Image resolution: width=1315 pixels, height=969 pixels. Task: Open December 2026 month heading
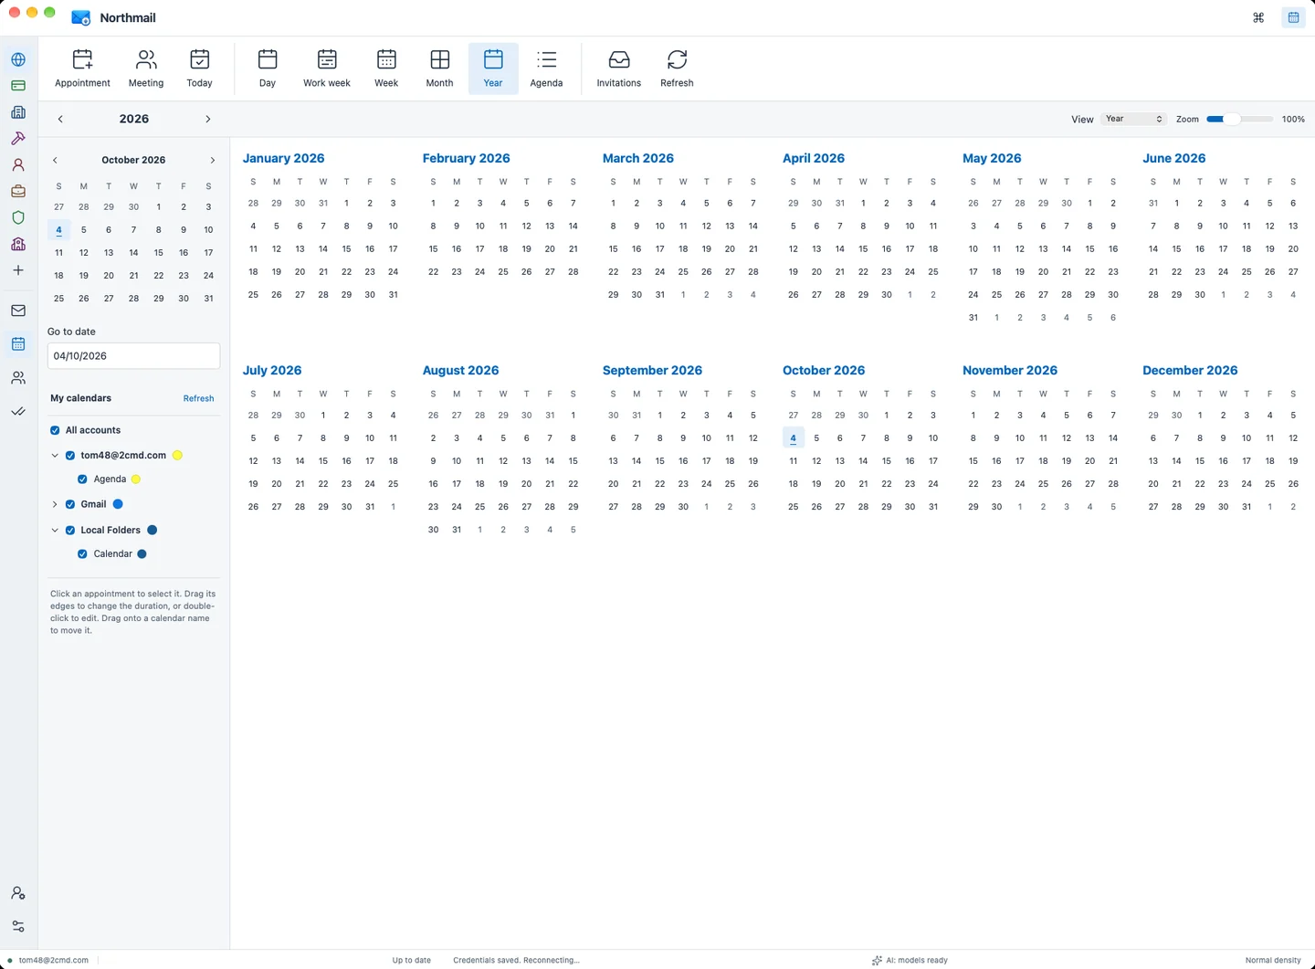point(1190,370)
